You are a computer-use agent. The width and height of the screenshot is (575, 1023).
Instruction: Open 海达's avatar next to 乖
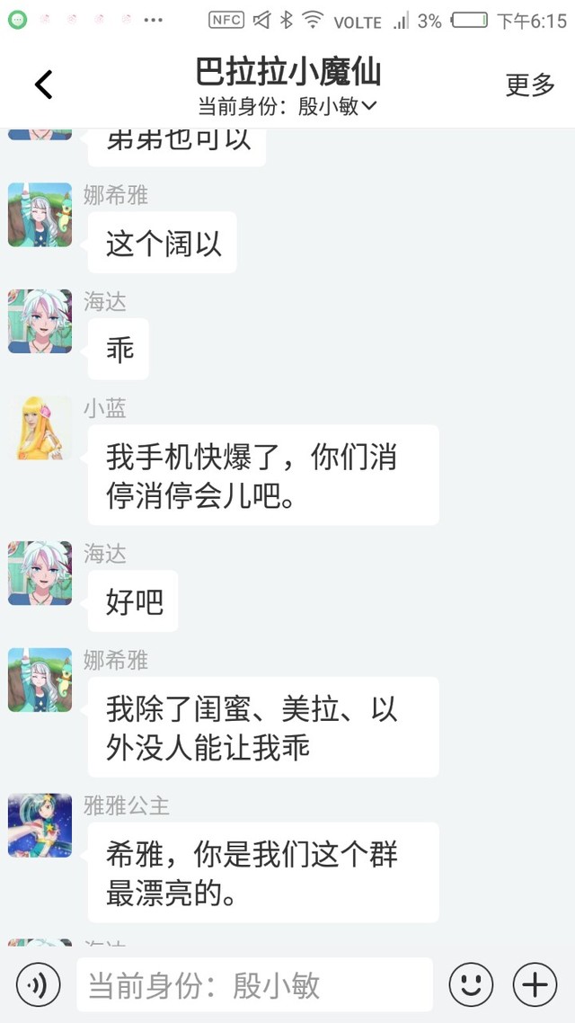pos(40,321)
